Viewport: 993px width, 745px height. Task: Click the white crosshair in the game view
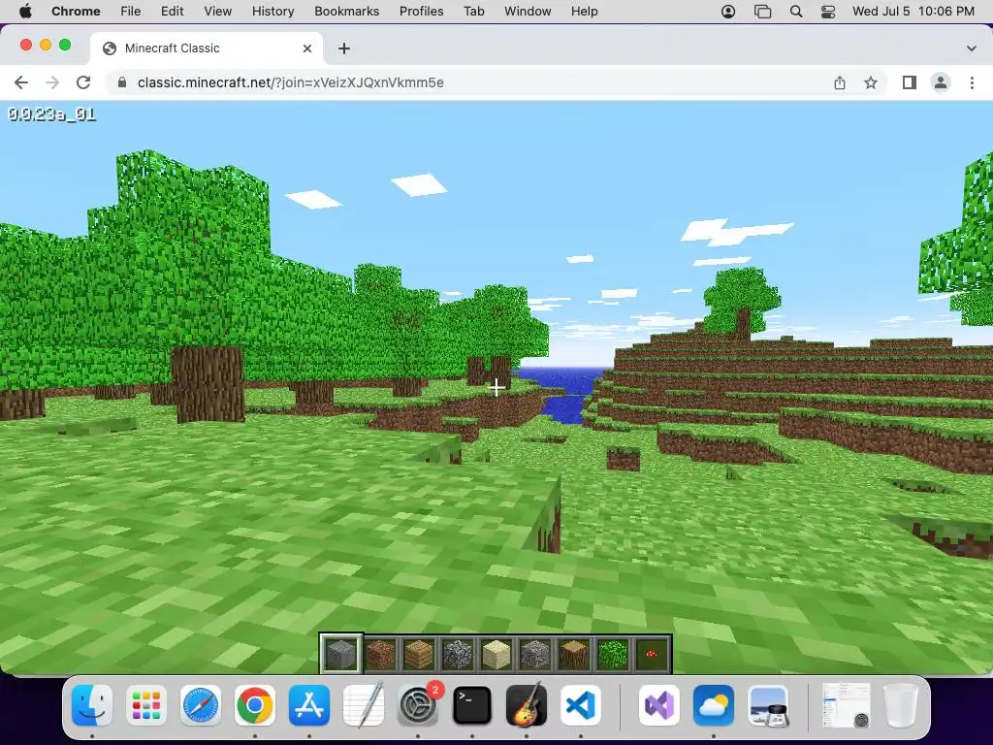[496, 387]
